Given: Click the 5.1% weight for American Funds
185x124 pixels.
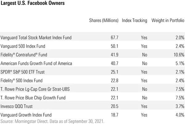Looking at the screenshot, I should (x=180, y=63).
